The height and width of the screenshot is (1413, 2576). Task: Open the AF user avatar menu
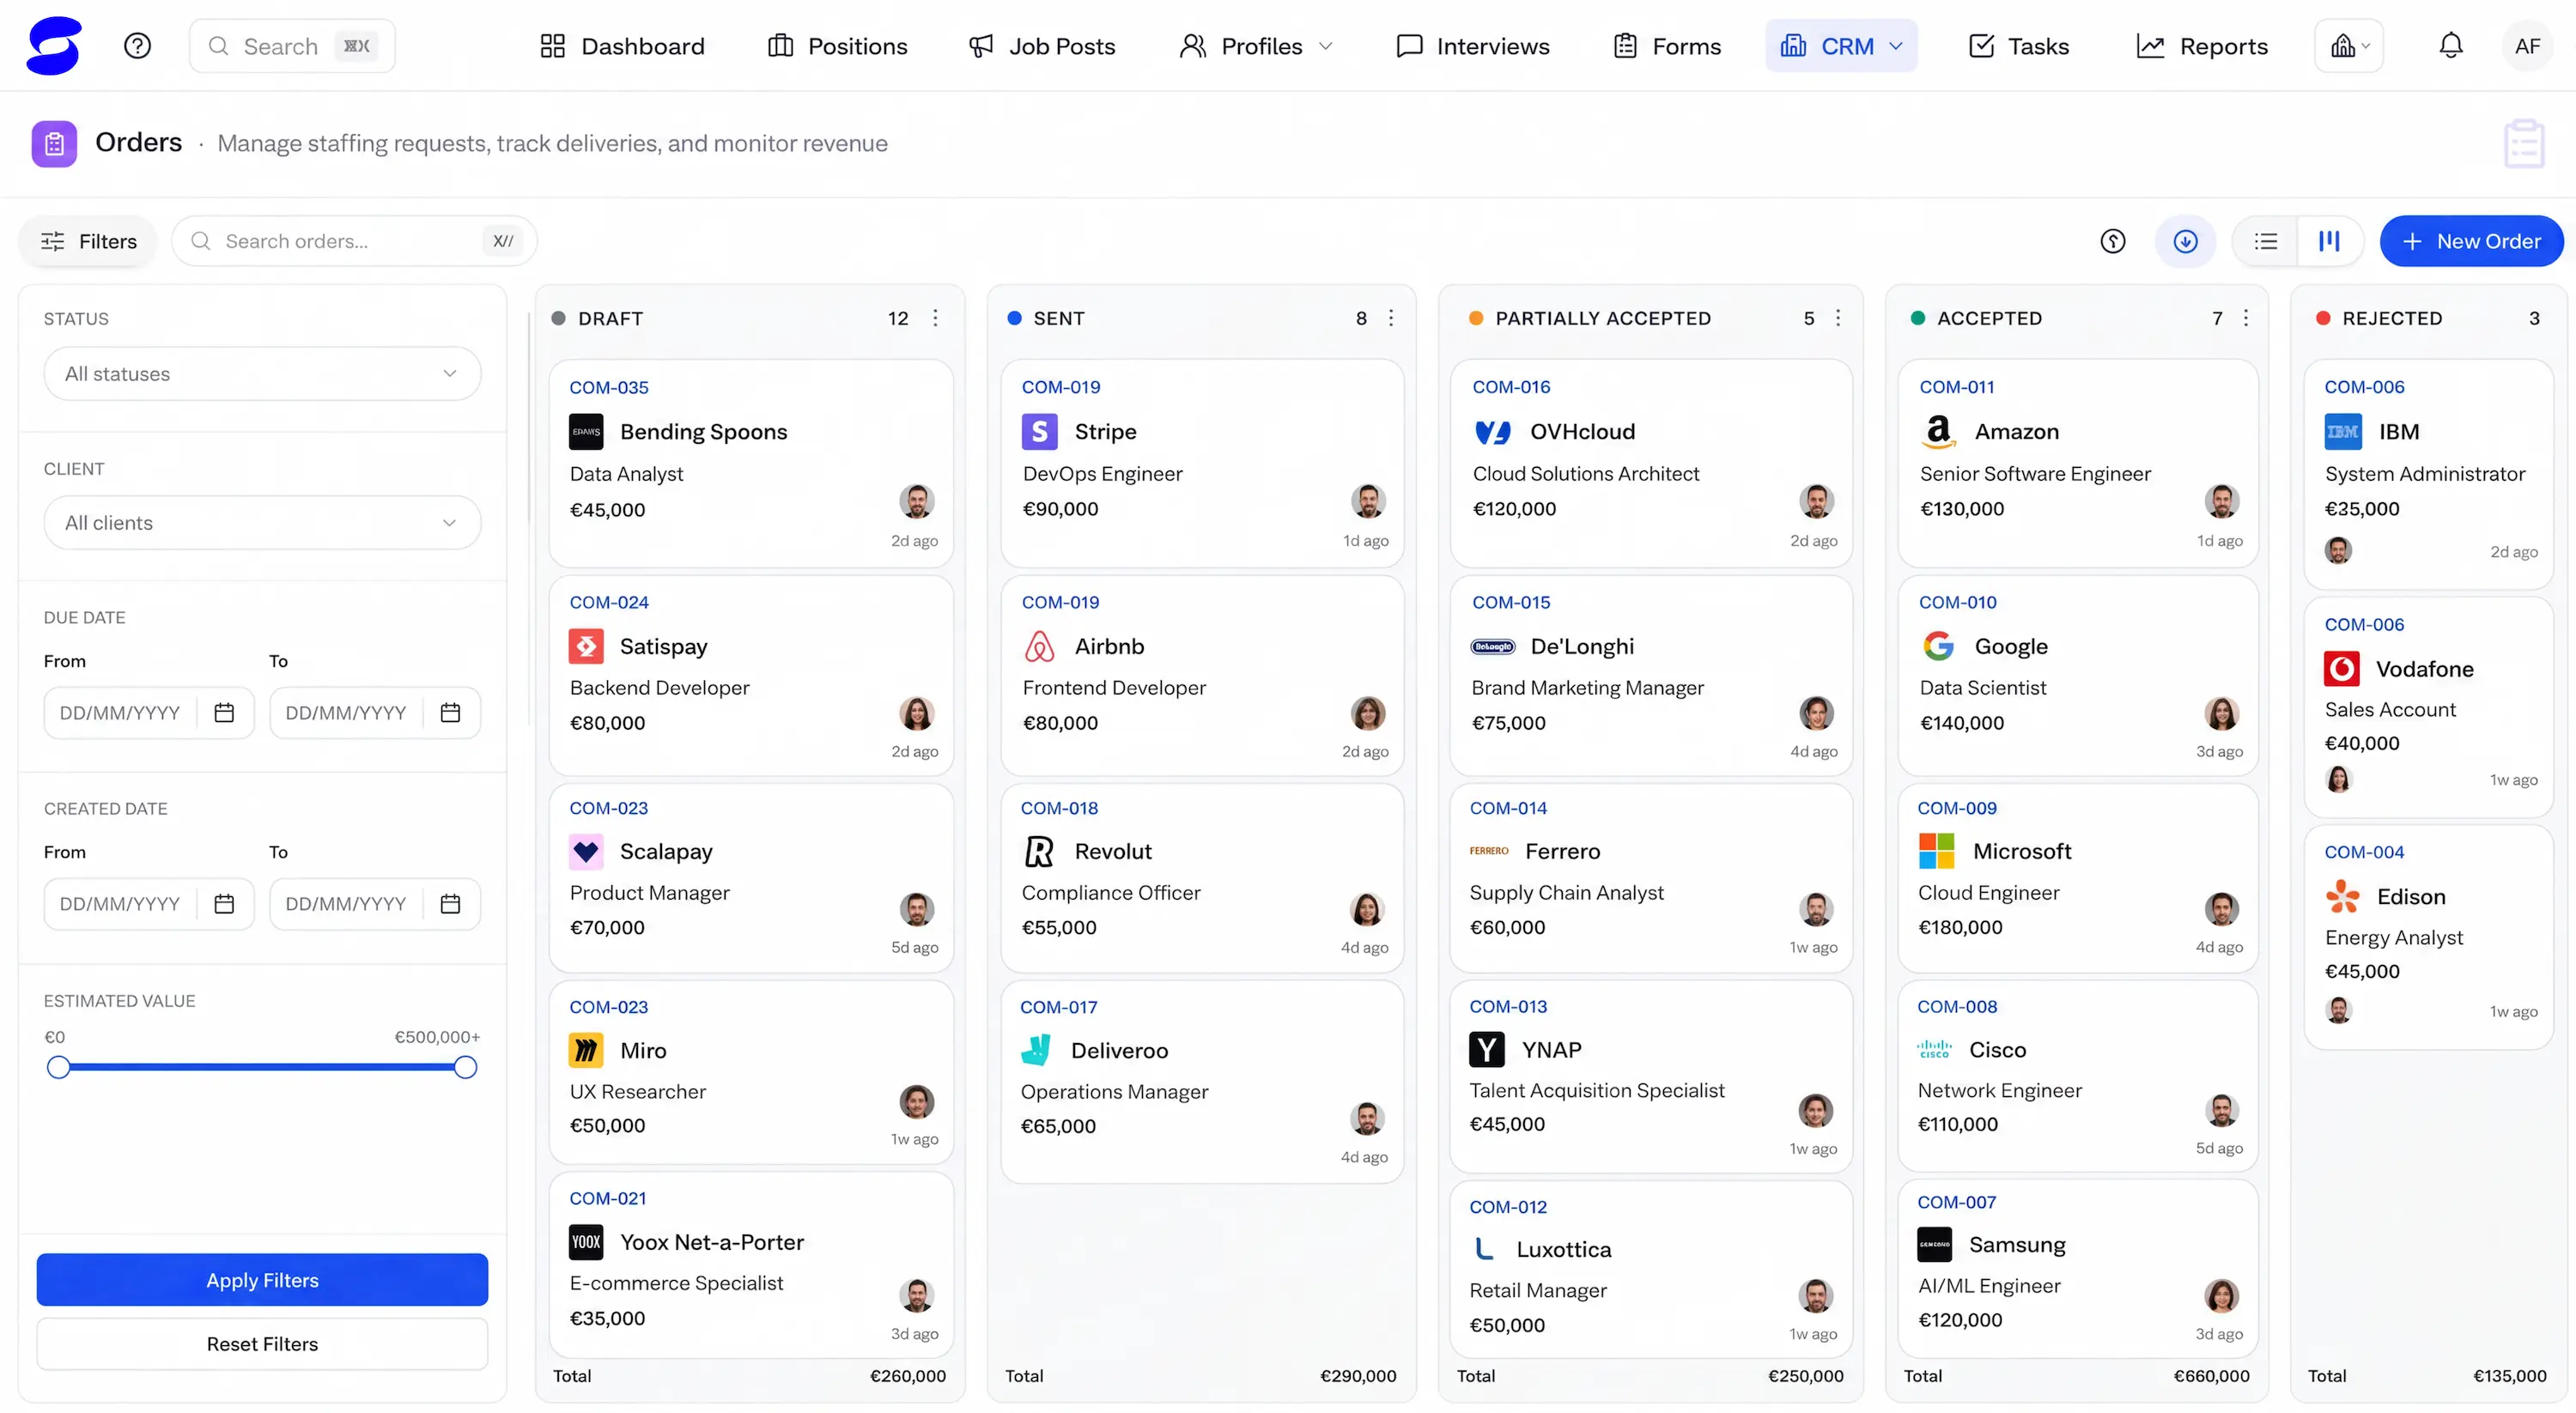pyautogui.click(x=2527, y=46)
